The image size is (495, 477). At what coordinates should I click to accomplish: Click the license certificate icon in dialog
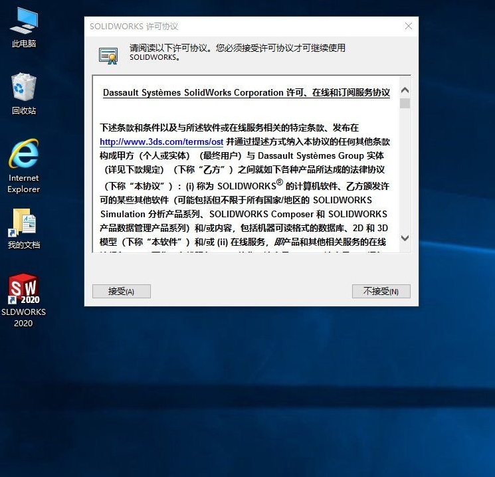[108, 56]
